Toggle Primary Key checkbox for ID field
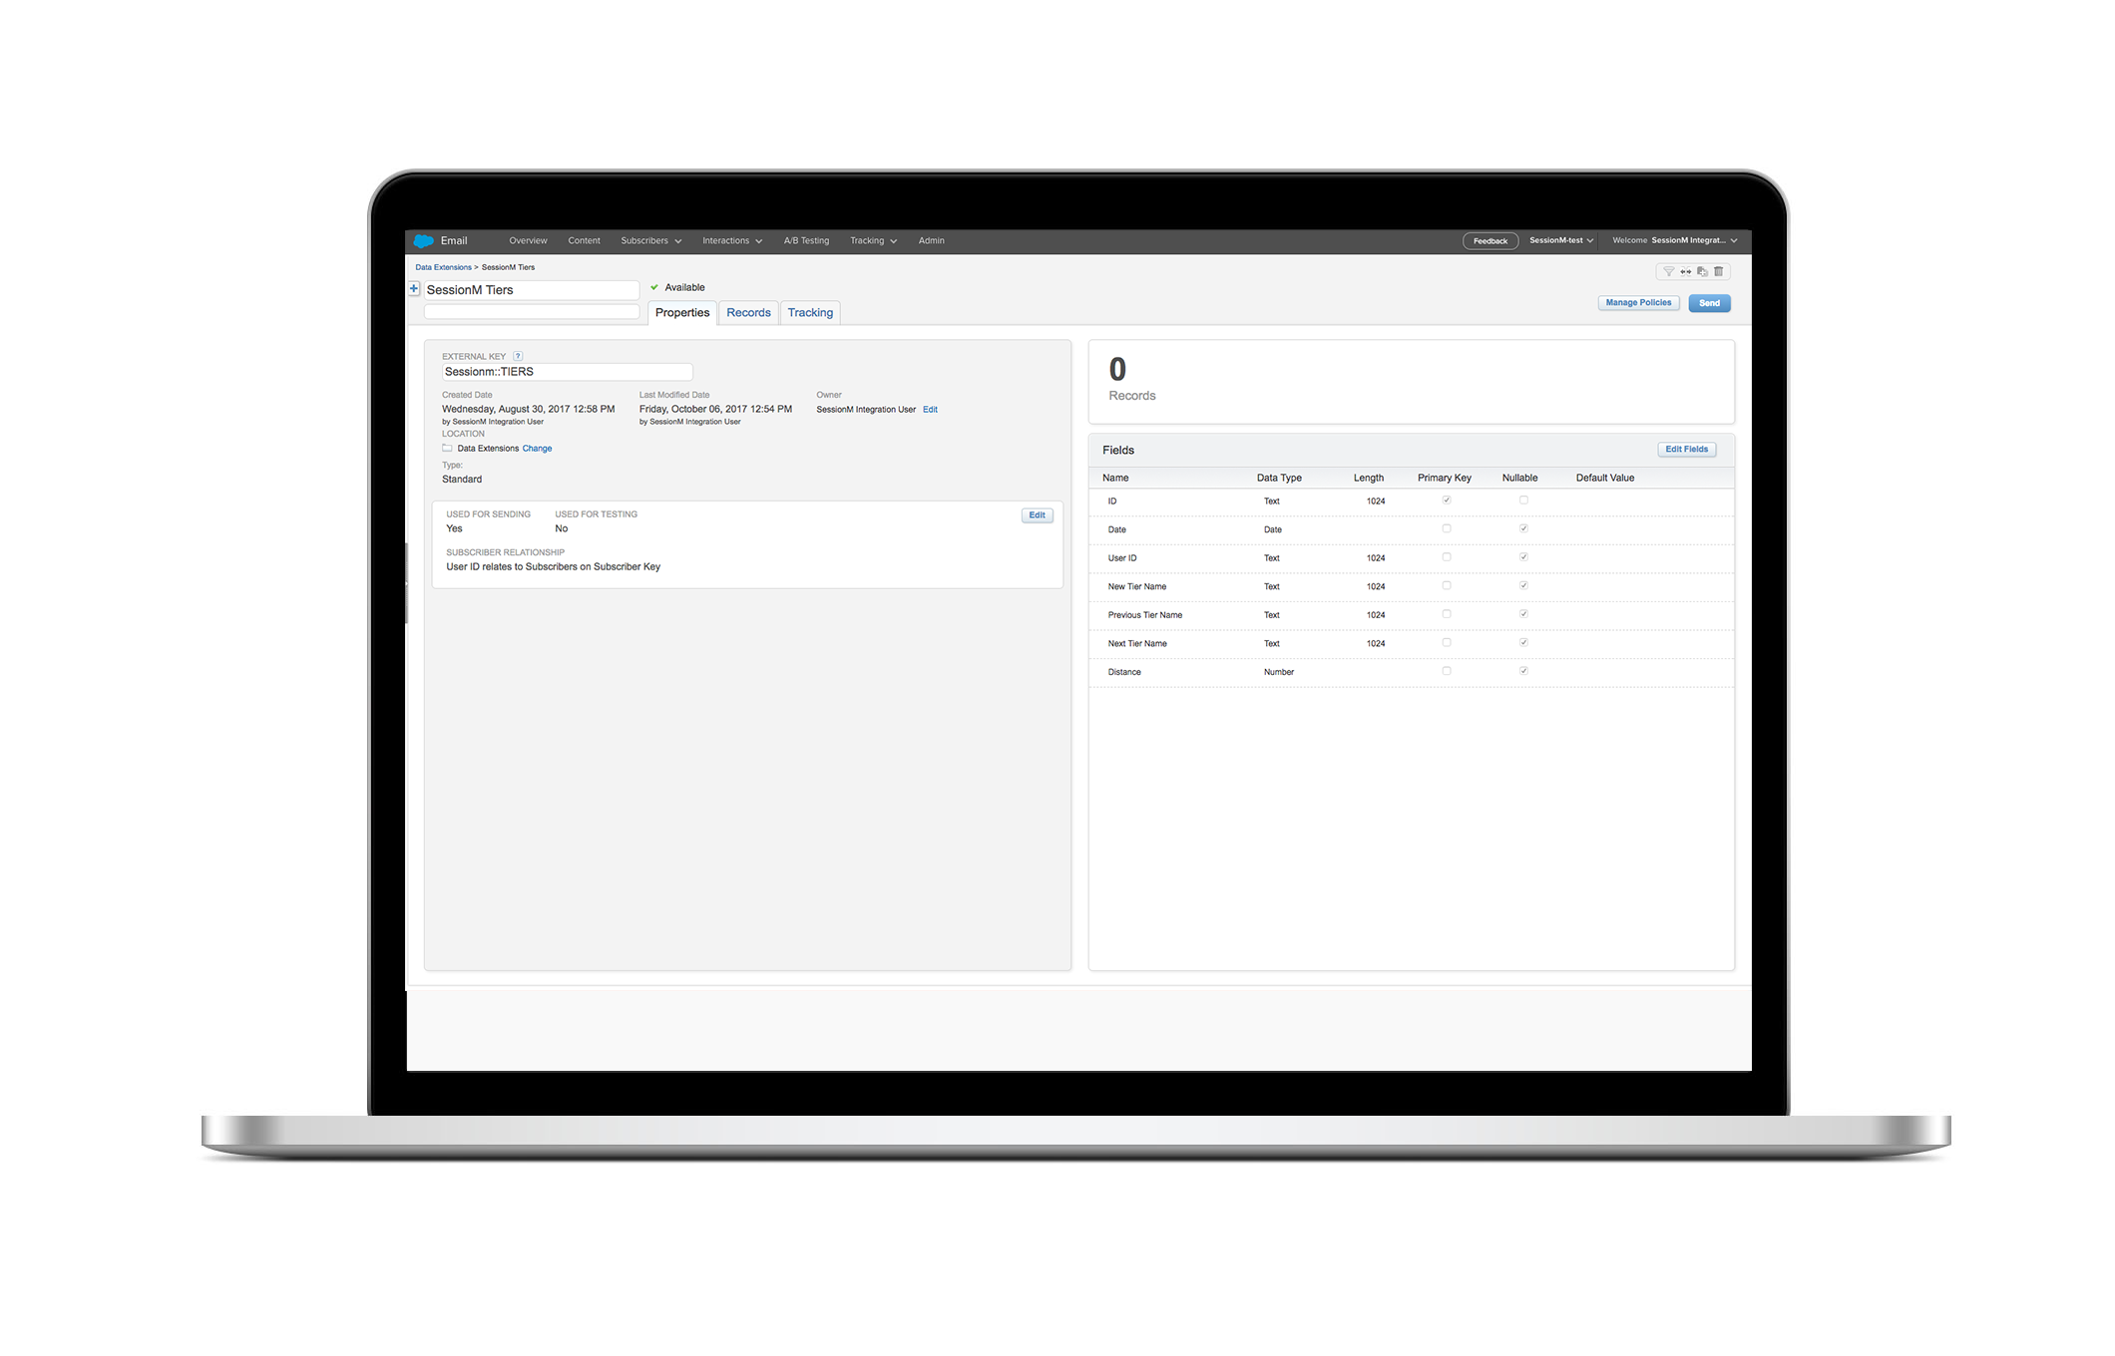 point(1447,501)
